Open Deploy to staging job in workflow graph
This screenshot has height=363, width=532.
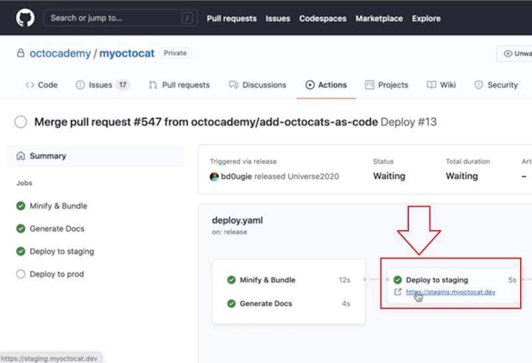click(x=437, y=280)
